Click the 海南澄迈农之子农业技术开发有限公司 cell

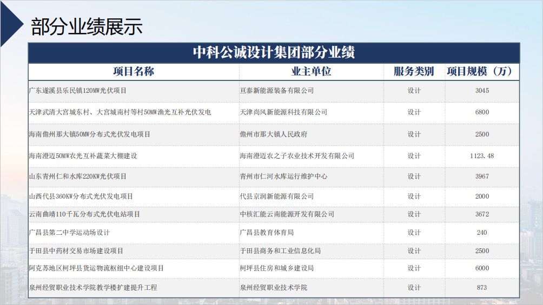click(x=297, y=156)
